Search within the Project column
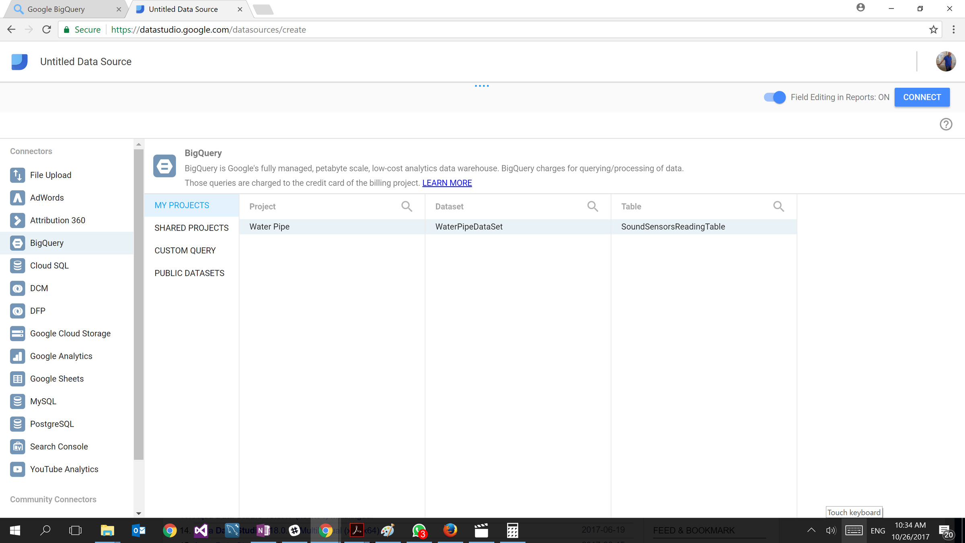This screenshot has width=965, height=543. 407,206
